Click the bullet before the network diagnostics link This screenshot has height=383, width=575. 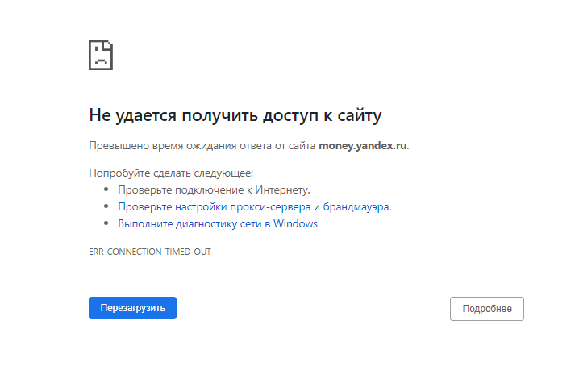click(x=106, y=224)
